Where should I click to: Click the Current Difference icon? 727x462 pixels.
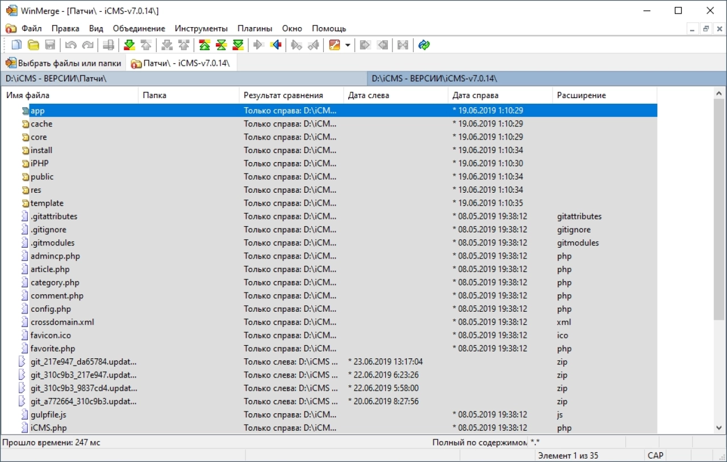[222, 45]
